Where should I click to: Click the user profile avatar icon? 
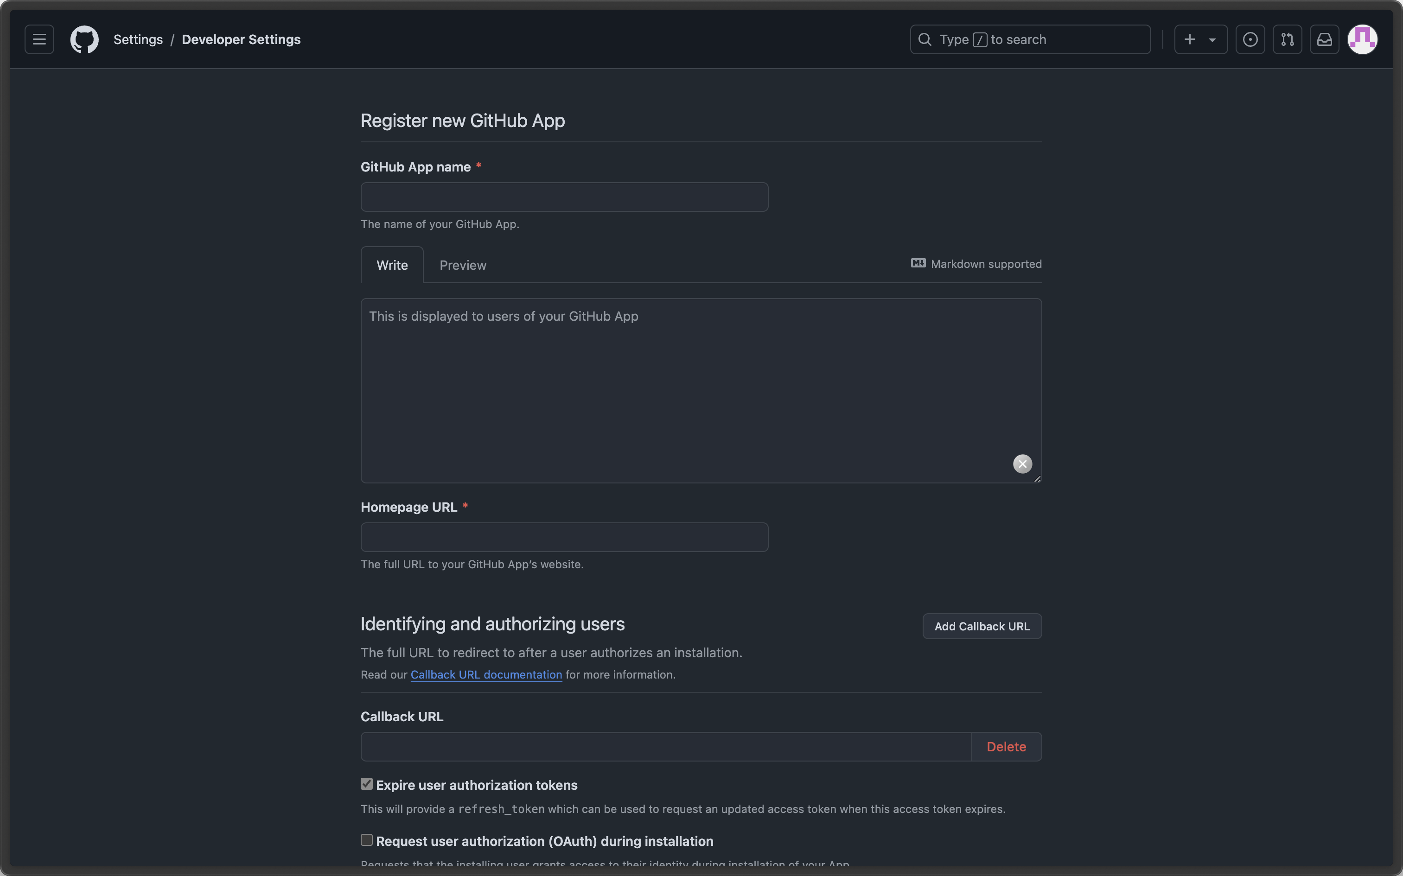[x=1363, y=38]
